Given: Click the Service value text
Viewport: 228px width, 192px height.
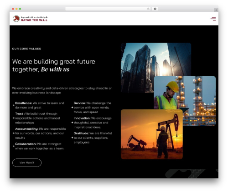Looking at the screenshot, I should click(93, 108).
